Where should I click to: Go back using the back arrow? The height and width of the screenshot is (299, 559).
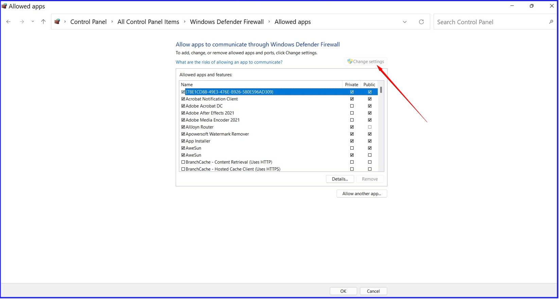(x=8, y=22)
